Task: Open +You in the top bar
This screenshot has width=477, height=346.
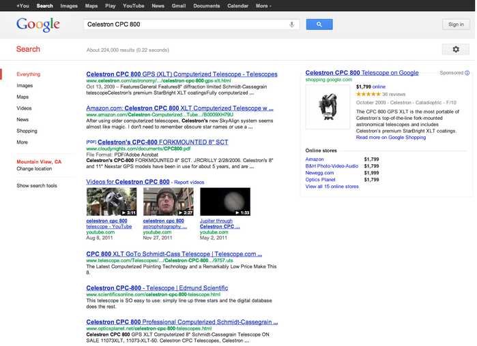Action: 23,5
